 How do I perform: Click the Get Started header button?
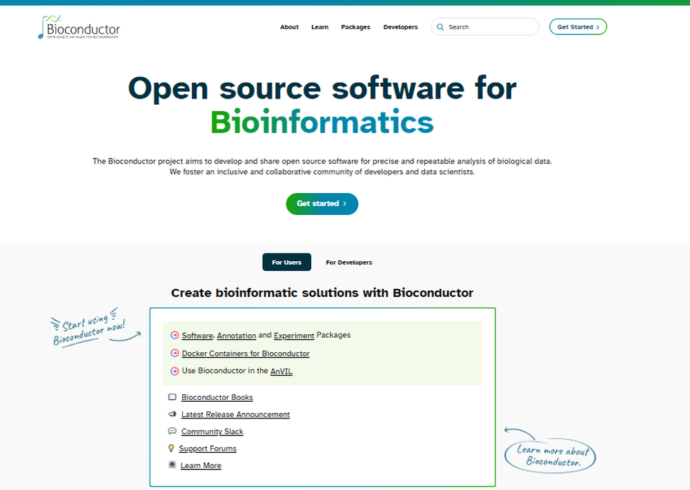pyautogui.click(x=578, y=27)
